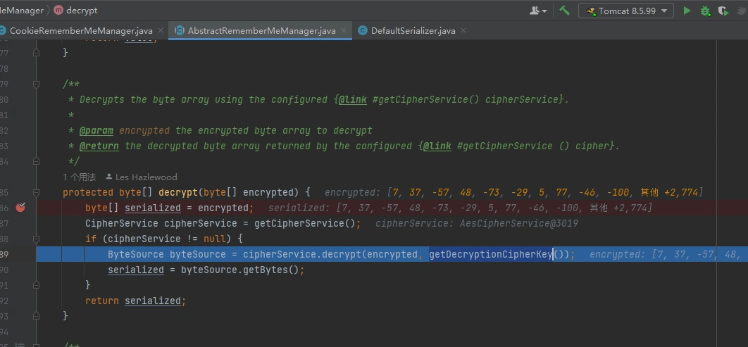Close the DefaultSerializer.java tab
The height and width of the screenshot is (347, 748).
click(x=463, y=30)
